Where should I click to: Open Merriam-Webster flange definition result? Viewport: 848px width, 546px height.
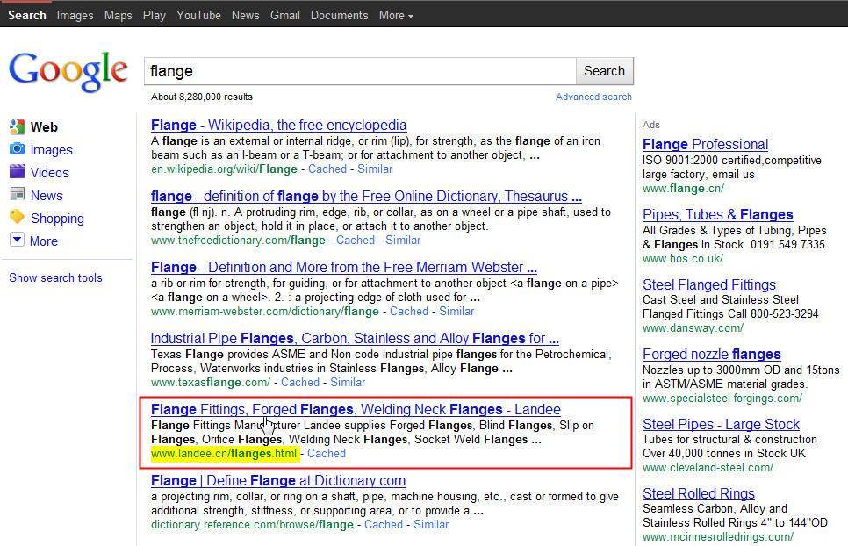click(344, 267)
